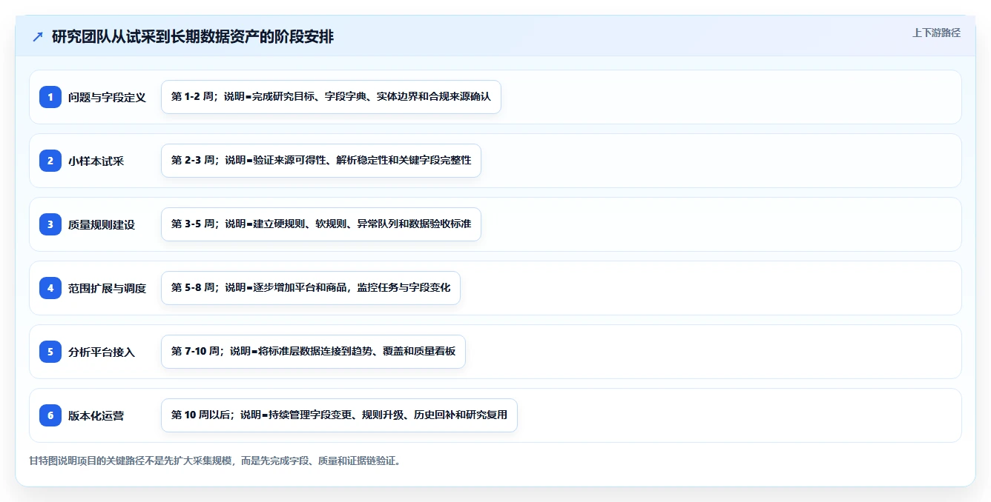Open the 第 3-5 周 description box
Screen dimensions: 991x502
pos(321,224)
